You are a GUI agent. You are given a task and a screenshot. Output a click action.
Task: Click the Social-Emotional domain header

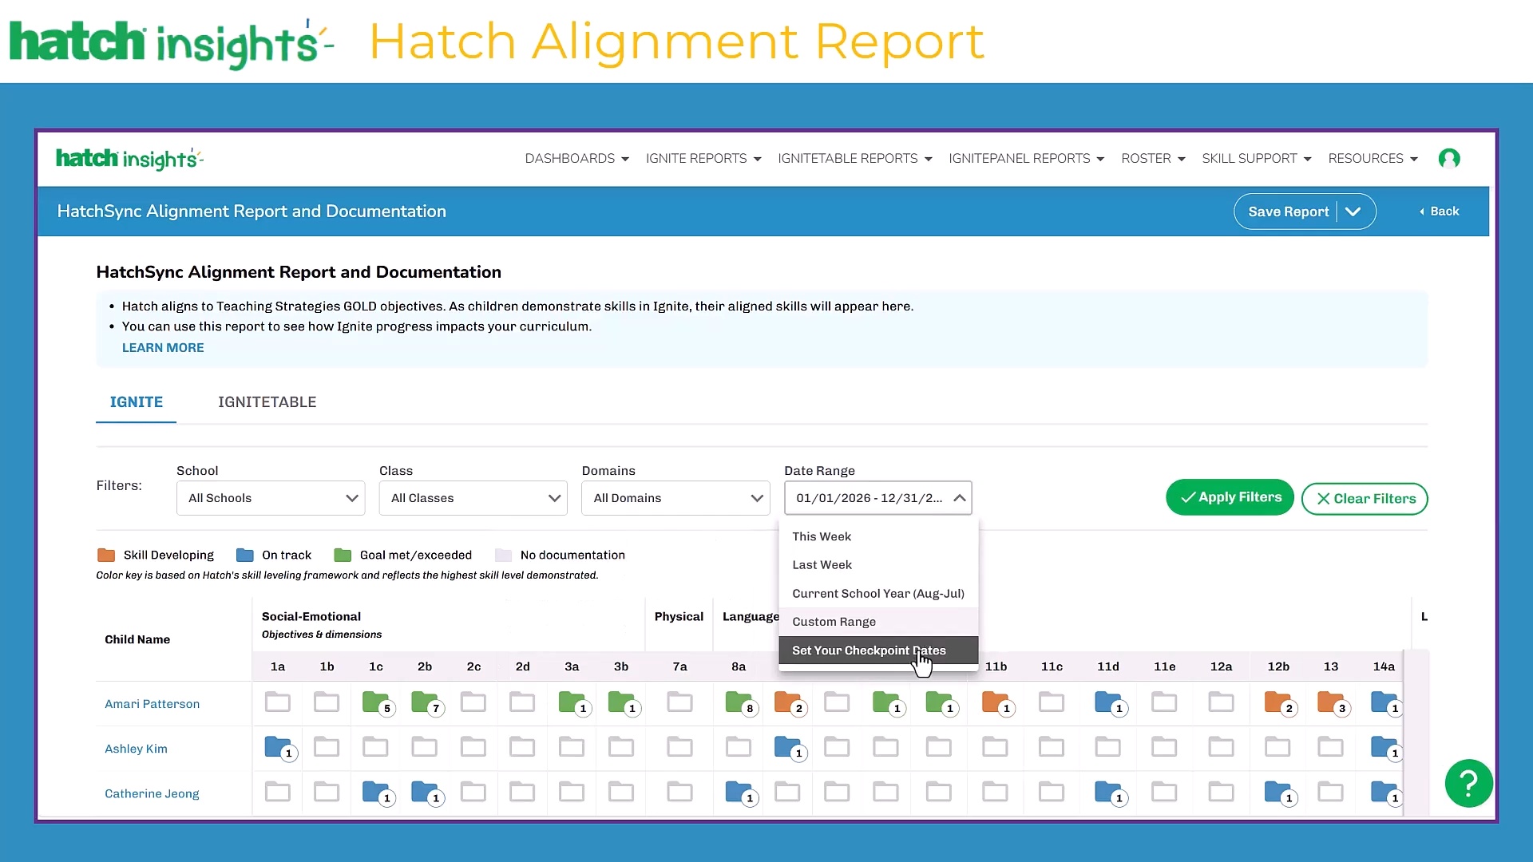(311, 617)
